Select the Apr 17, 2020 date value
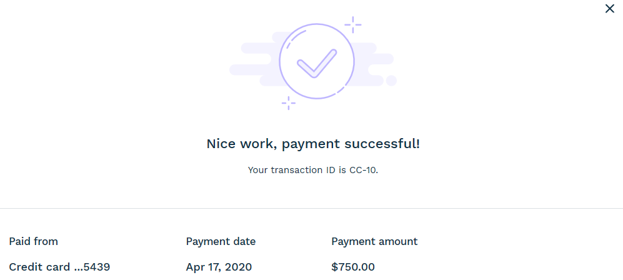Screen dimensions: 623x280 click(x=219, y=267)
